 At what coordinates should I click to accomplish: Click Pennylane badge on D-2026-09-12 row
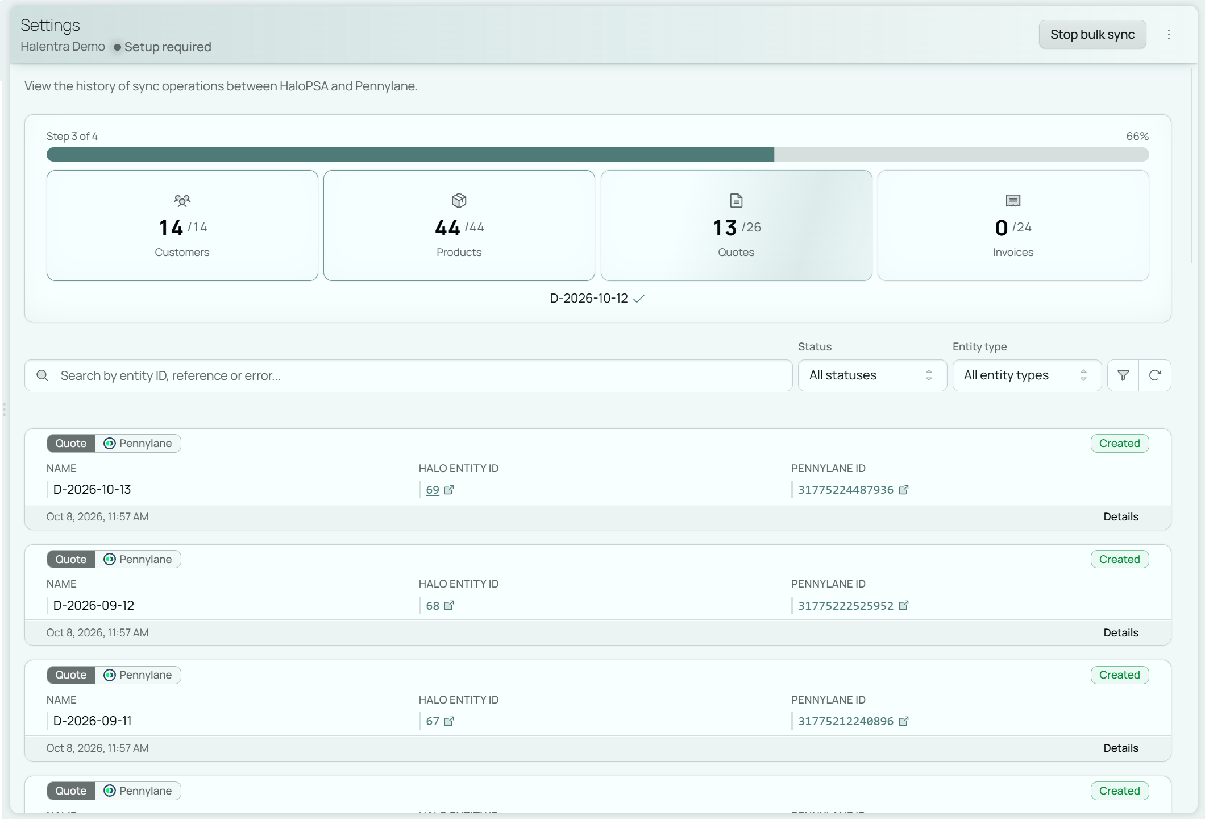click(x=138, y=560)
